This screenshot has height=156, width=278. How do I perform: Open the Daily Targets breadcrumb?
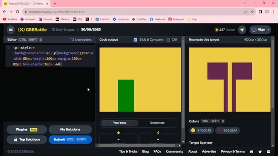pyautogui.click(x=63, y=30)
